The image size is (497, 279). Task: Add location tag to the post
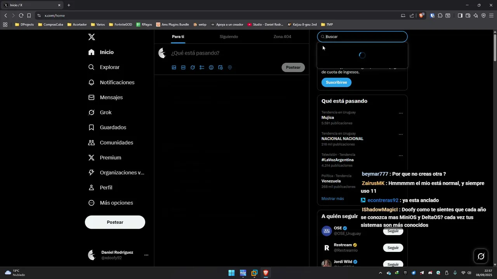[230, 67]
